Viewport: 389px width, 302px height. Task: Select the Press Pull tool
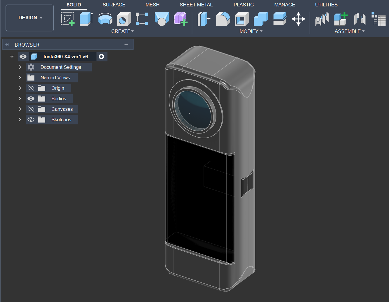[x=204, y=19]
